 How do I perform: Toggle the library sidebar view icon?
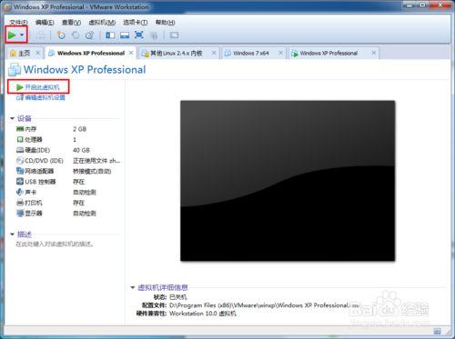tap(110, 35)
